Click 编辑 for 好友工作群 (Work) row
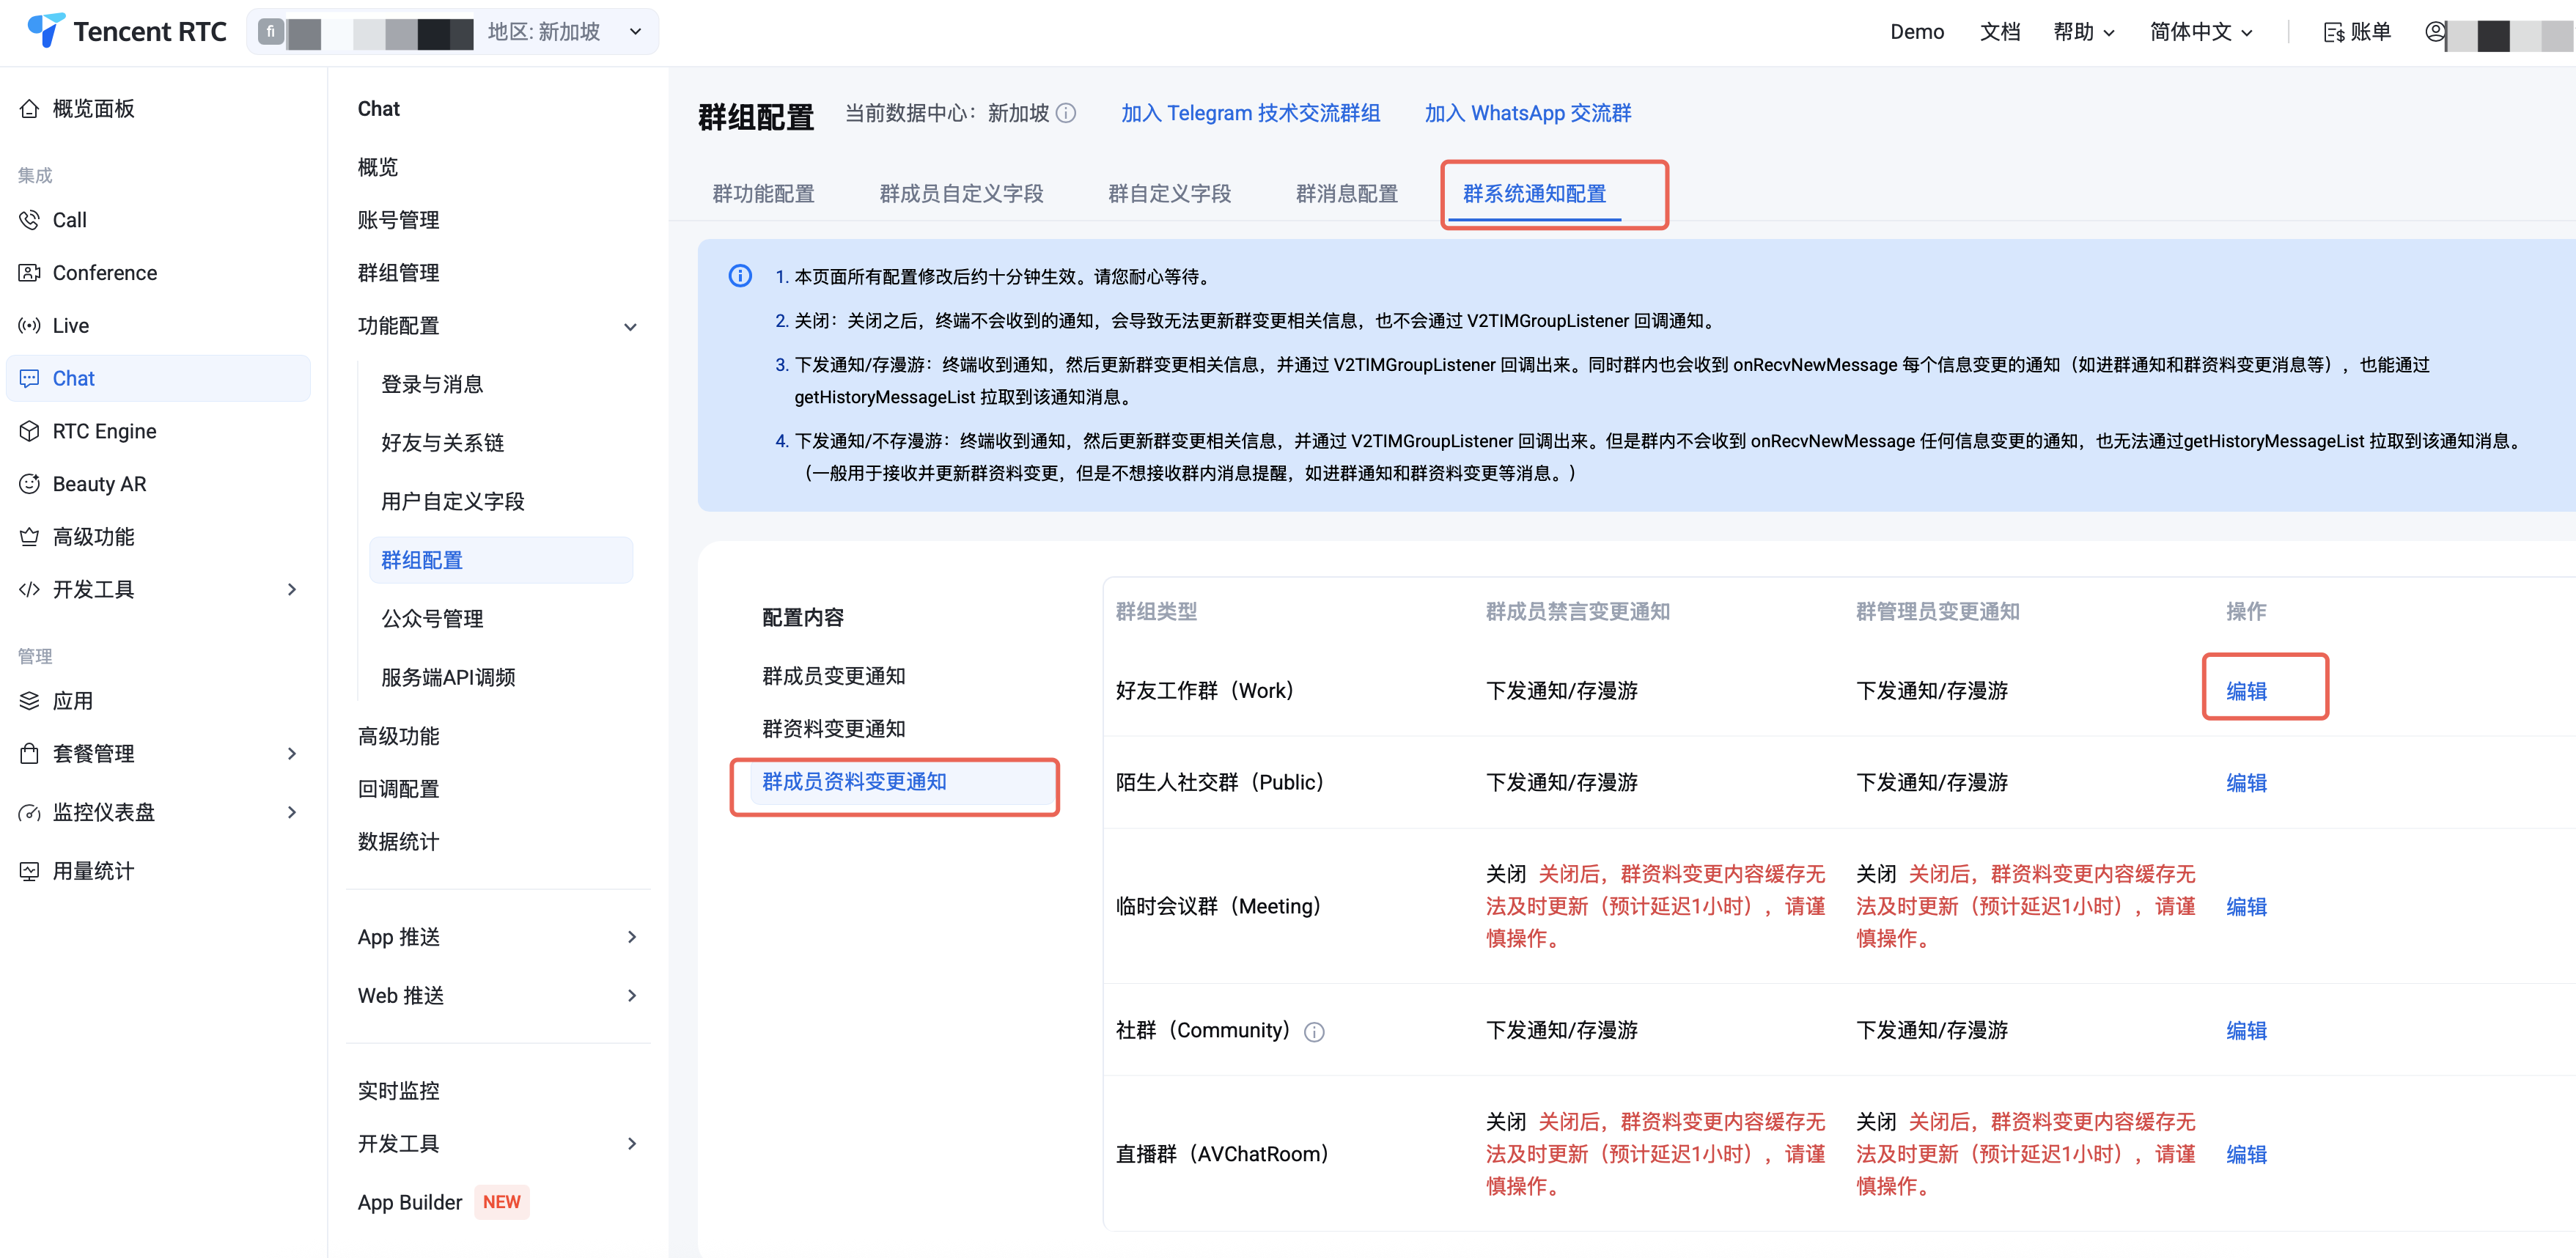2576x1258 pixels. pyautogui.click(x=2246, y=691)
